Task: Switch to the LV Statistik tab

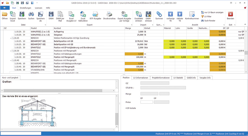Action: [178, 78]
